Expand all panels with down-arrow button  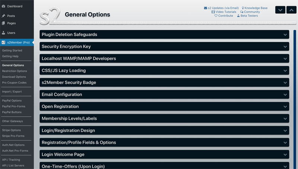coord(280,10)
